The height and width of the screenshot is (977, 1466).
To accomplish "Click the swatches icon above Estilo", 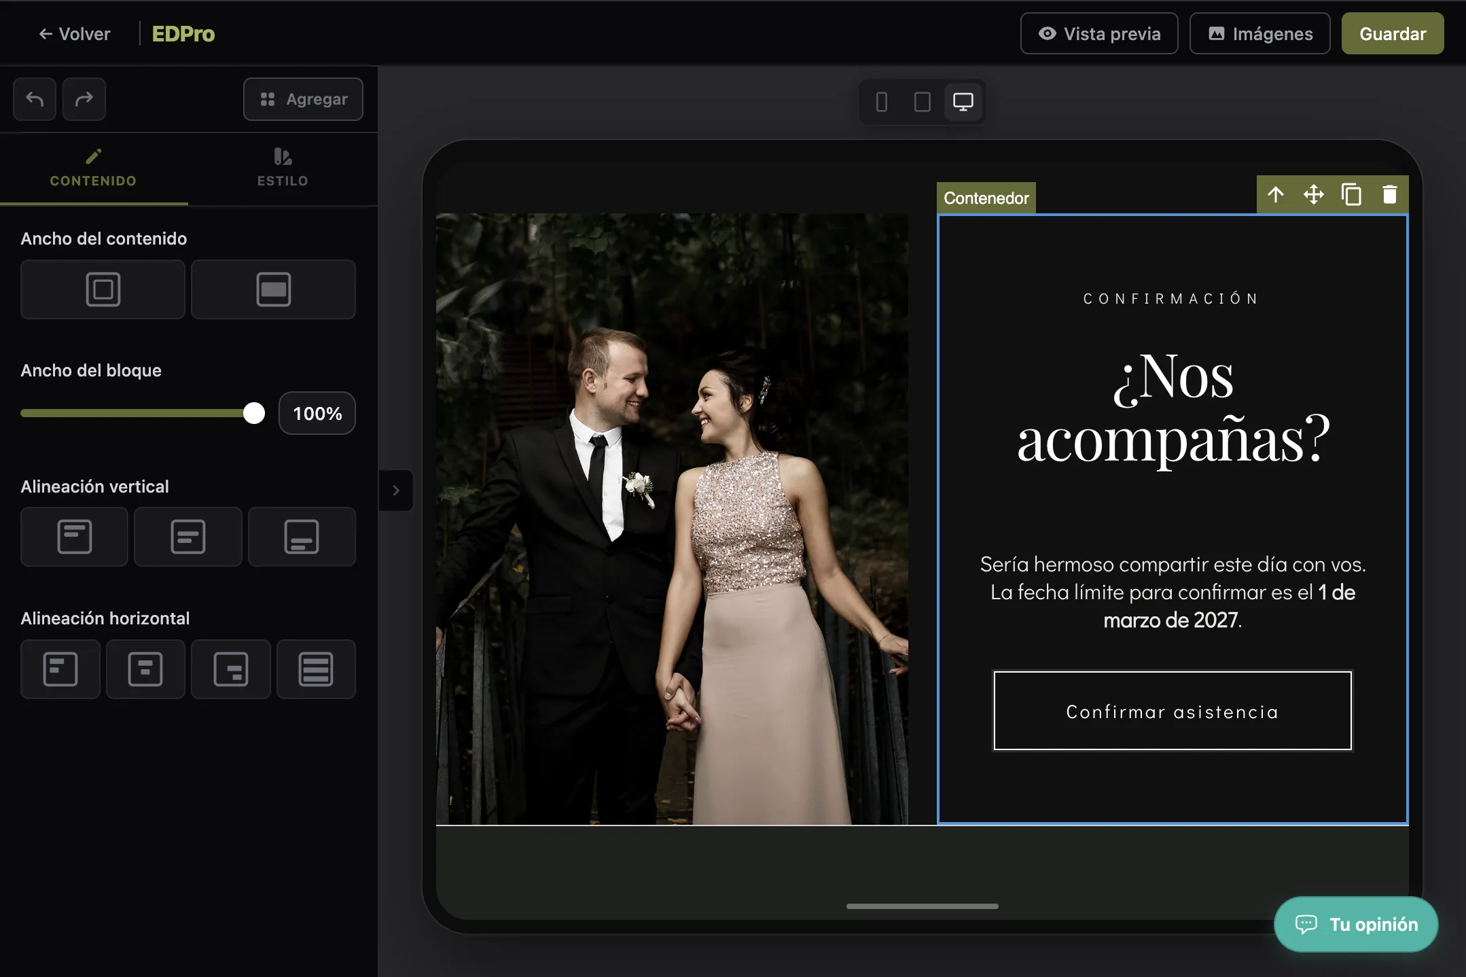I will pyautogui.click(x=283, y=157).
